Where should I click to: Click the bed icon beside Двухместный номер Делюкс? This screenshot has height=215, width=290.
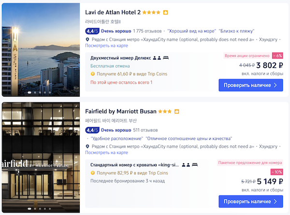tap(166, 58)
